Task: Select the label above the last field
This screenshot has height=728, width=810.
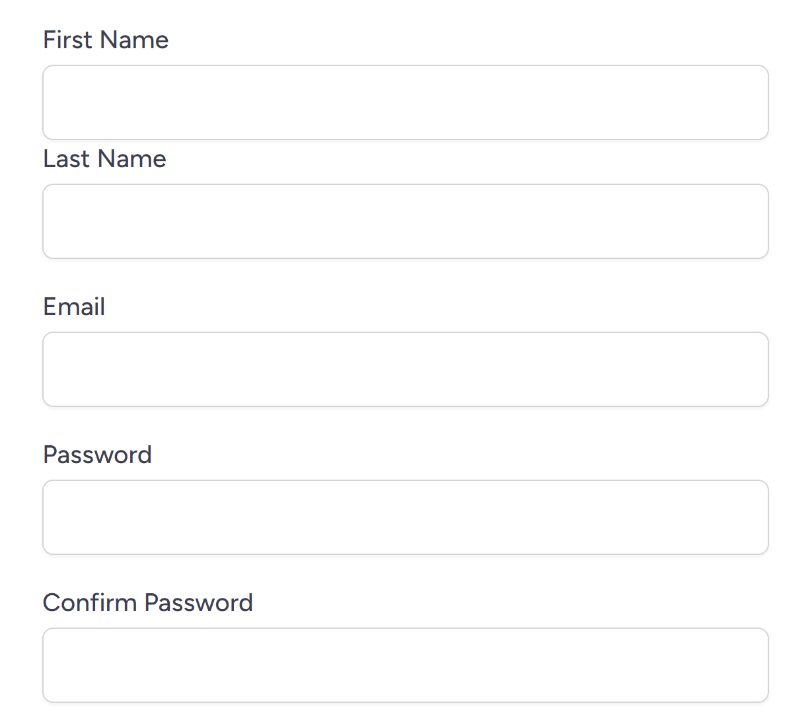Action: (147, 603)
